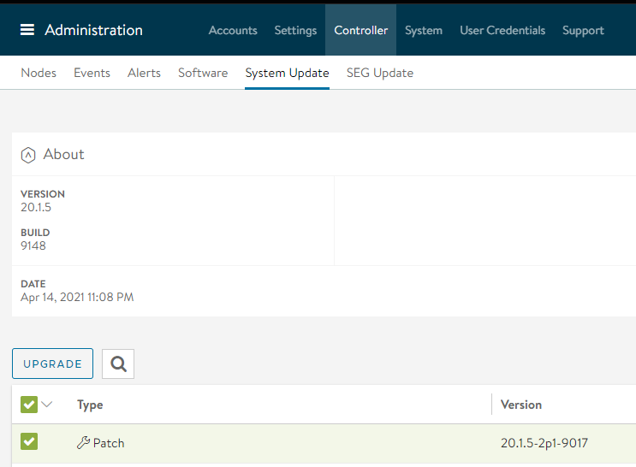Select the version 20.1.5-2p1-9017 cell

(x=544, y=443)
